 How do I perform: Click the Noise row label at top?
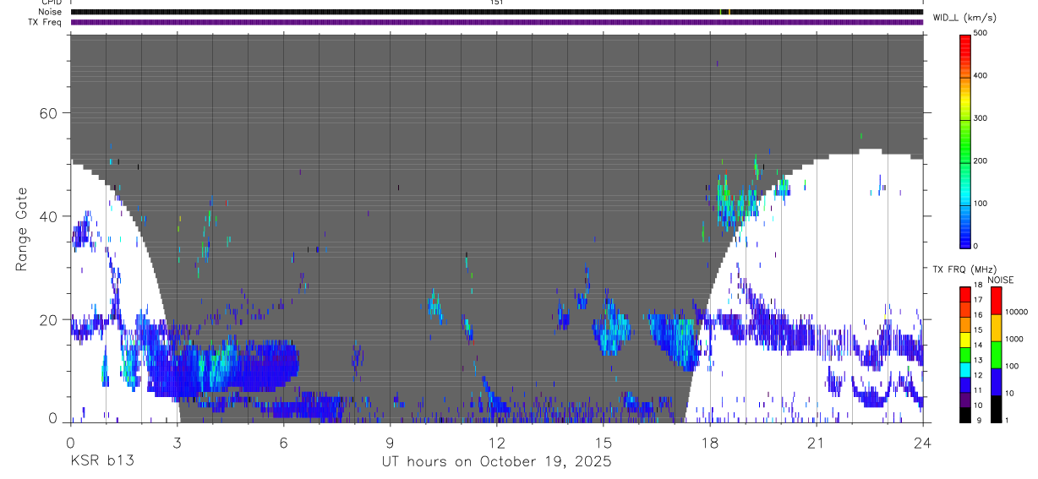pyautogui.click(x=51, y=12)
